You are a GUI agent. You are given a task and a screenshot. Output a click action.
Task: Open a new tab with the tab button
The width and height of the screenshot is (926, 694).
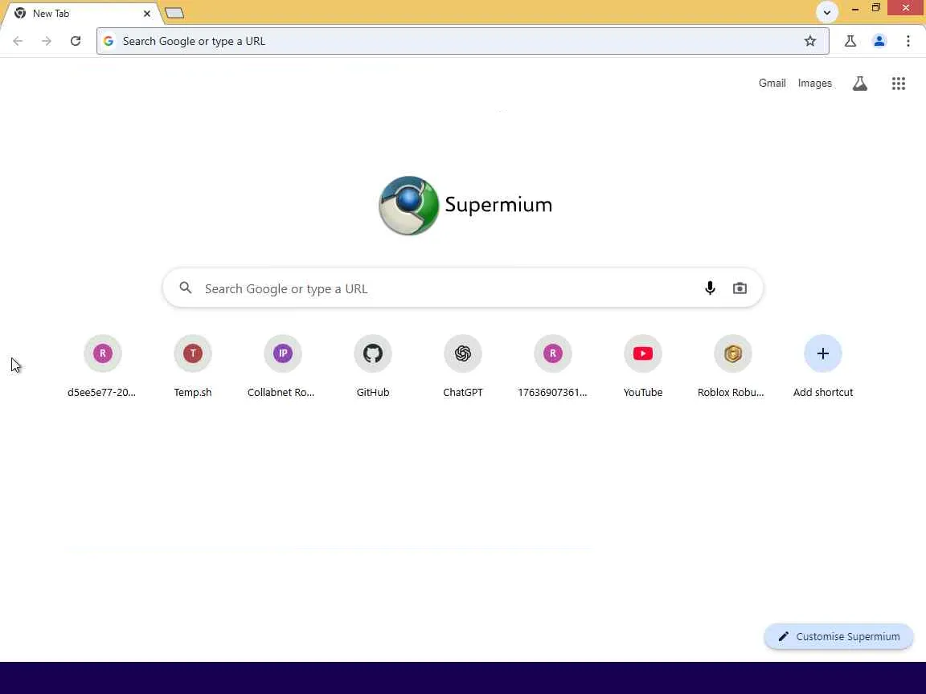[x=174, y=13]
